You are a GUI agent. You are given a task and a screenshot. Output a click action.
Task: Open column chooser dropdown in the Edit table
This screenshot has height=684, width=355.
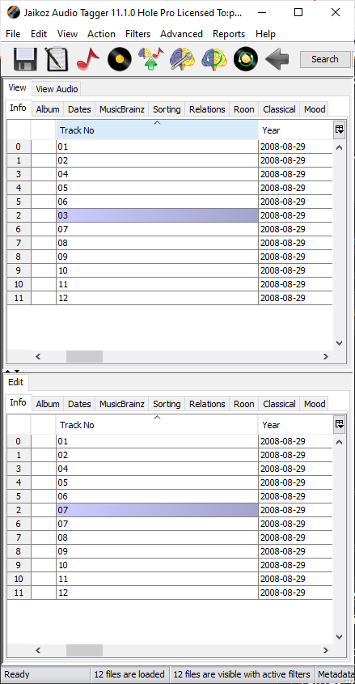pyautogui.click(x=340, y=424)
